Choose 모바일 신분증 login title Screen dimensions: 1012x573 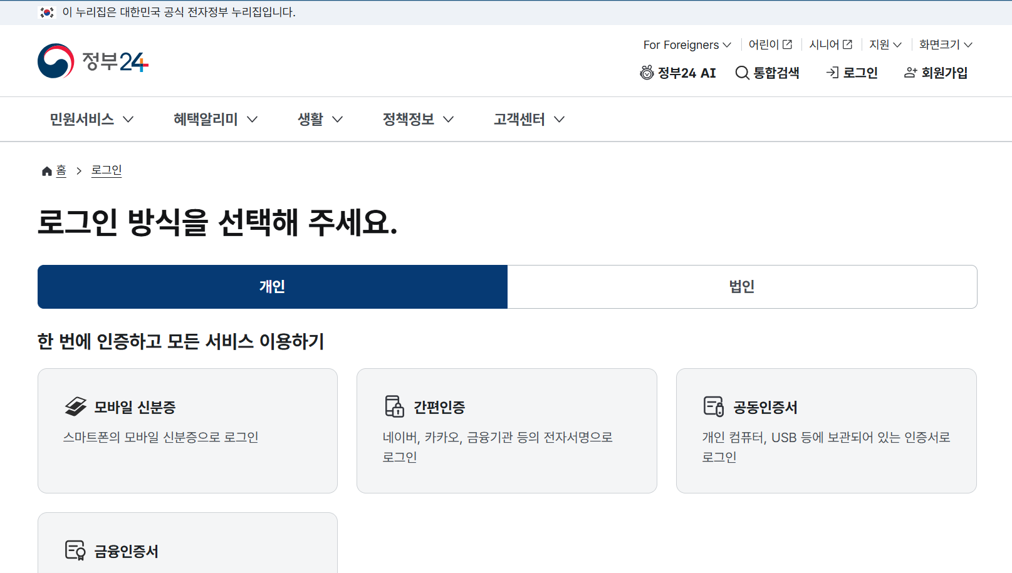135,407
